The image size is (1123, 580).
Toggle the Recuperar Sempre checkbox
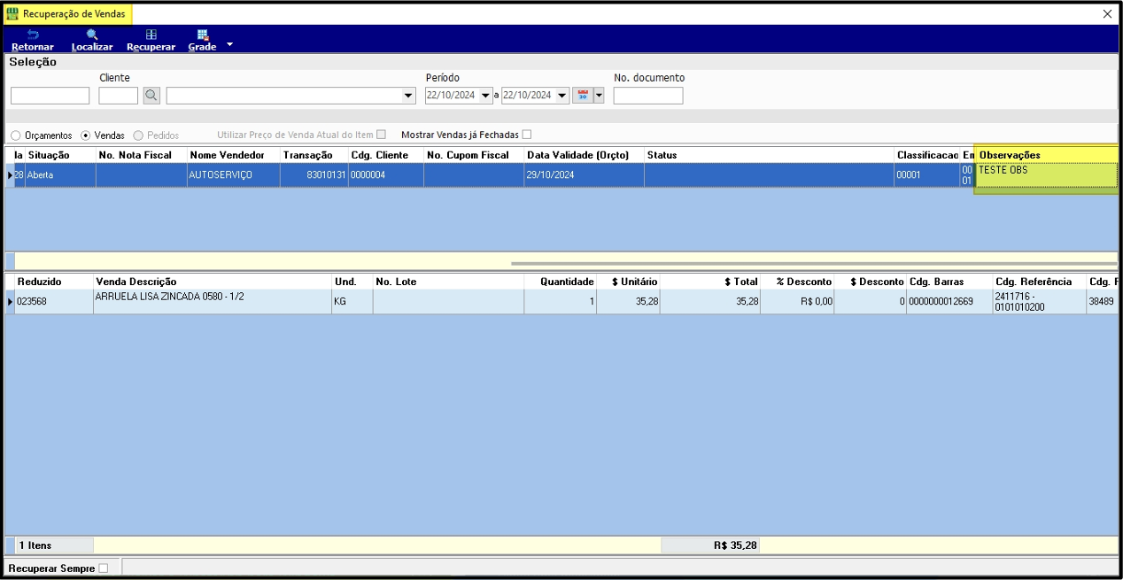tap(104, 568)
